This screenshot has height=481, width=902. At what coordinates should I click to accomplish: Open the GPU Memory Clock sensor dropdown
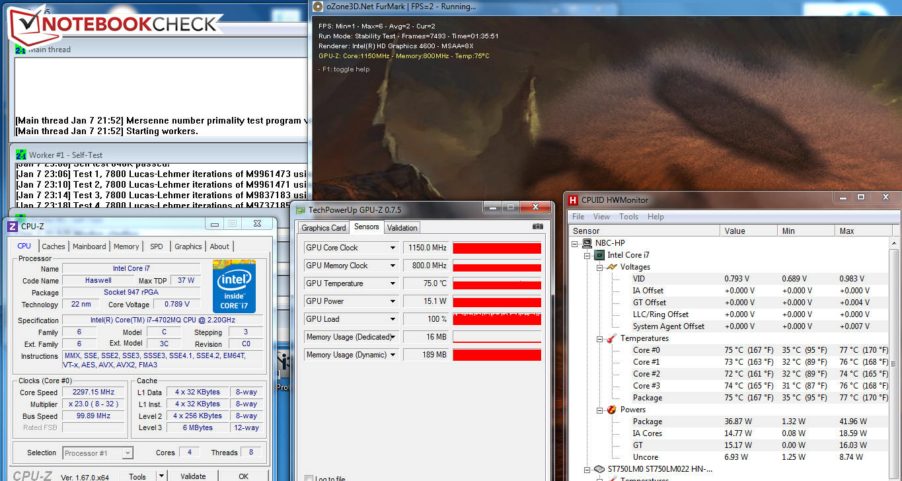click(393, 266)
